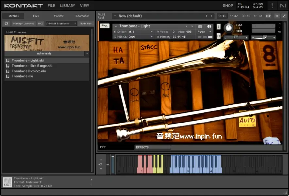The height and width of the screenshot is (196, 289).
Task: Toggle Solo on Trombone - Light
Action: pos(218,26)
